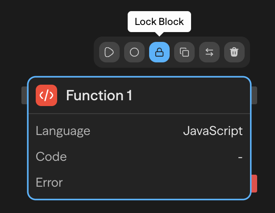Delete the block with the trash icon
The height and width of the screenshot is (213, 275).
[x=234, y=52]
